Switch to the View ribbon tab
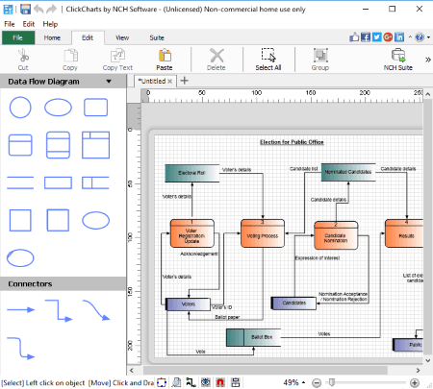The width and height of the screenshot is (433, 389). click(122, 37)
